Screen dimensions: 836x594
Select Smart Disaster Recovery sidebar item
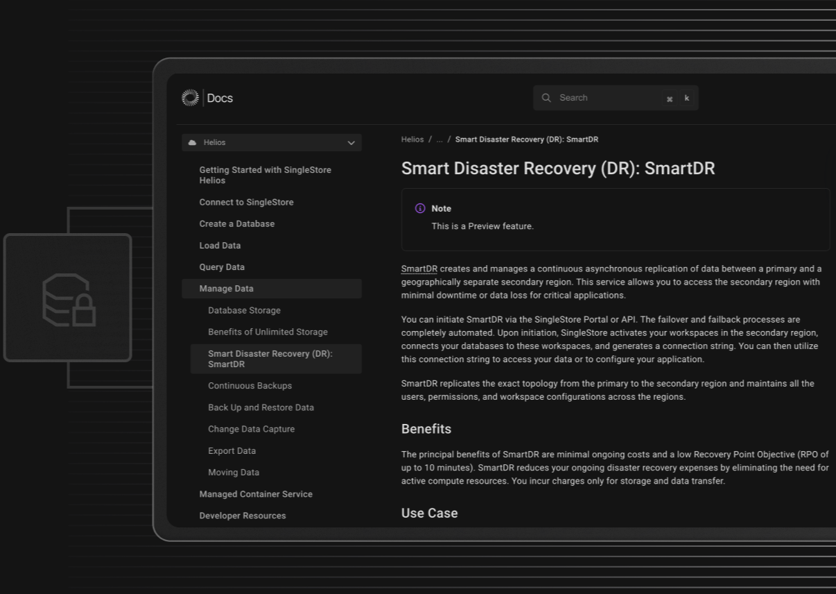click(x=276, y=359)
